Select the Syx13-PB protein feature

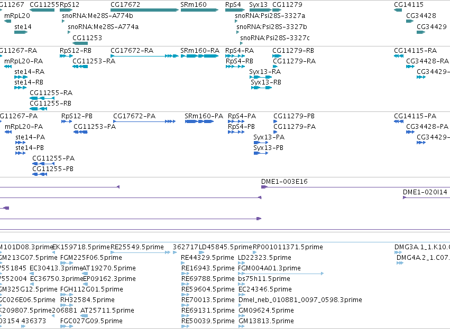tap(261, 153)
